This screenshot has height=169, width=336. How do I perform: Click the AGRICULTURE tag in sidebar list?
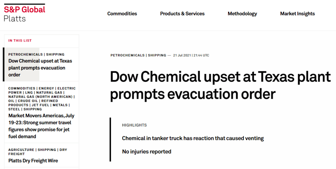pos(21,150)
